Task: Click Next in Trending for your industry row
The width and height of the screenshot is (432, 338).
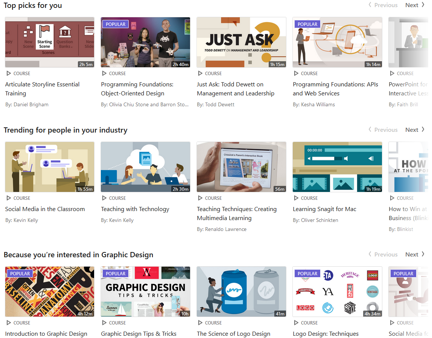Action: 415,130
